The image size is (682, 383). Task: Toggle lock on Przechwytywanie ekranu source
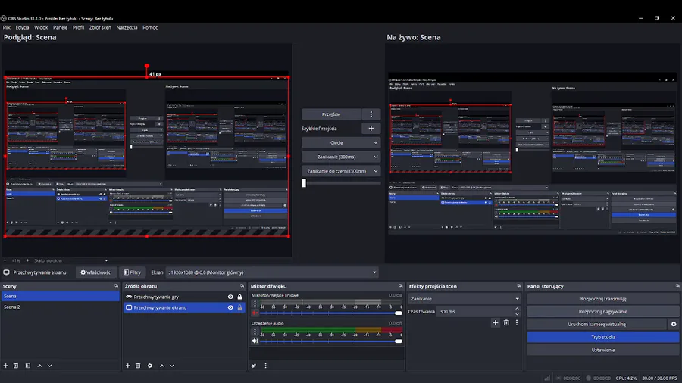(239, 307)
